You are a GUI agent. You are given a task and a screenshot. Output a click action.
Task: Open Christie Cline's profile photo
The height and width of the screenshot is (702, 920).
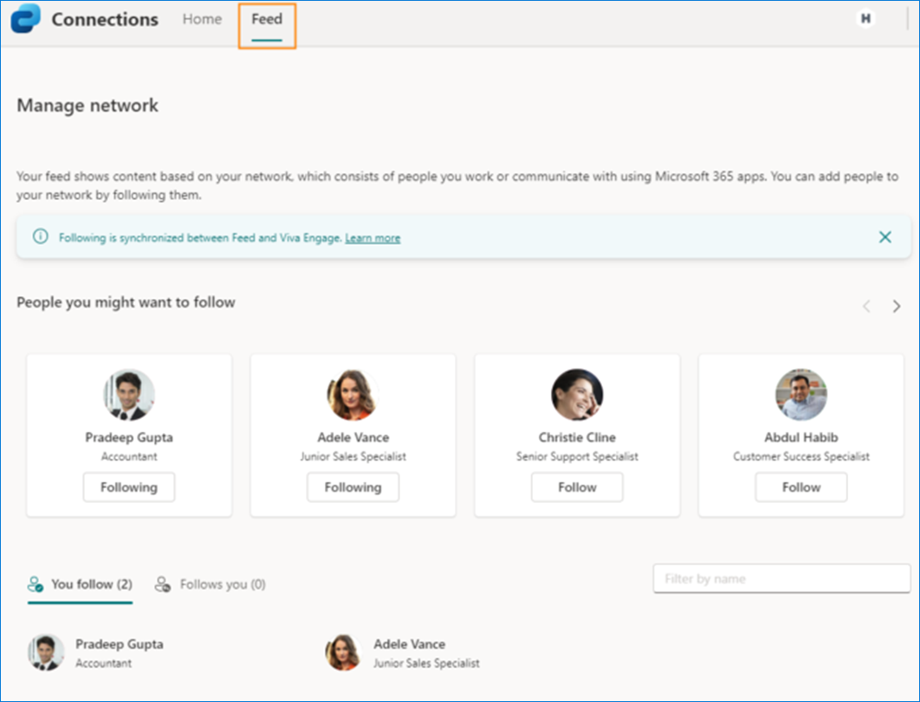[577, 395]
